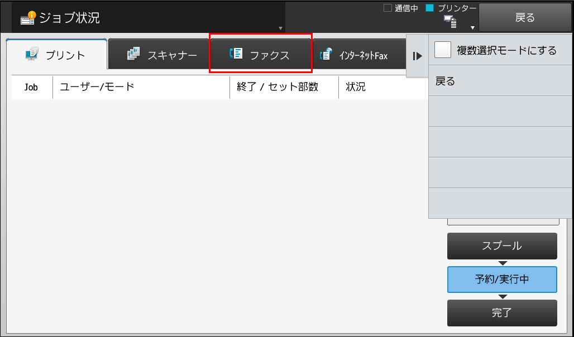Image resolution: width=574 pixels, height=337 pixels.
Task: Switch to the スキャナー tab
Action: pos(159,54)
